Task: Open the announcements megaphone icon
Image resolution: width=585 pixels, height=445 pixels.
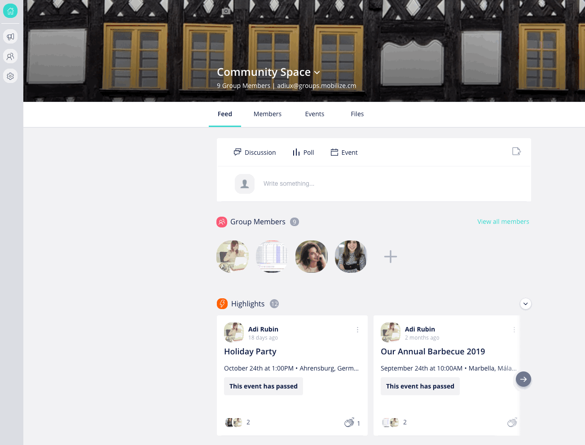Action: coord(10,36)
